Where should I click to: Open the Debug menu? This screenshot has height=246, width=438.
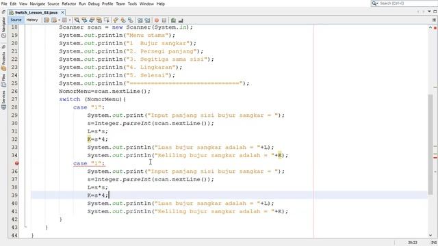pyautogui.click(x=94, y=3)
